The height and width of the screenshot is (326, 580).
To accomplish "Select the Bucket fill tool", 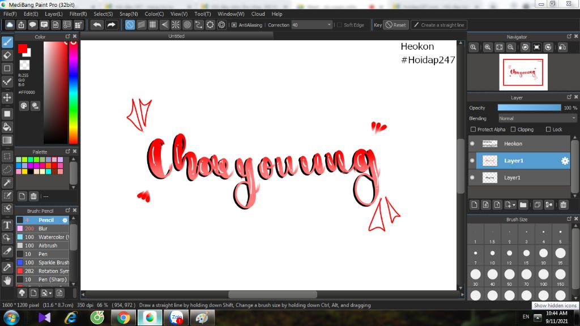I will coord(7,127).
